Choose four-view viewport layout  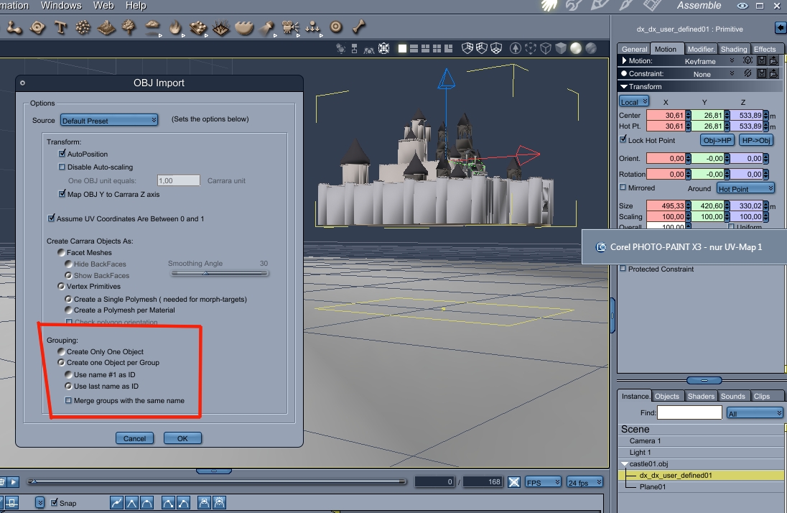pyautogui.click(x=437, y=48)
